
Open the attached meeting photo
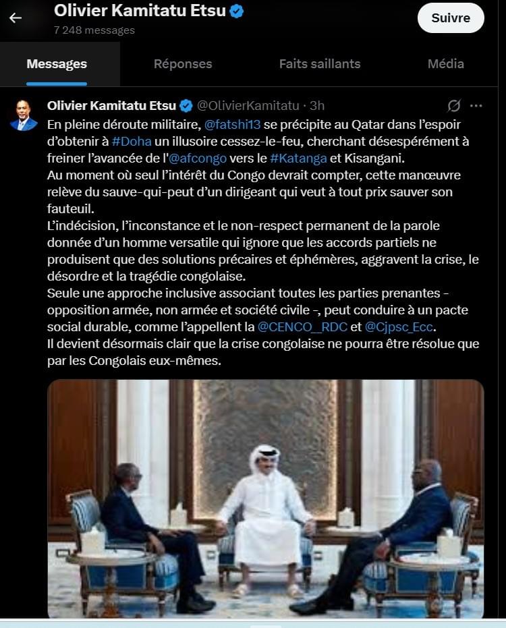coord(266,498)
